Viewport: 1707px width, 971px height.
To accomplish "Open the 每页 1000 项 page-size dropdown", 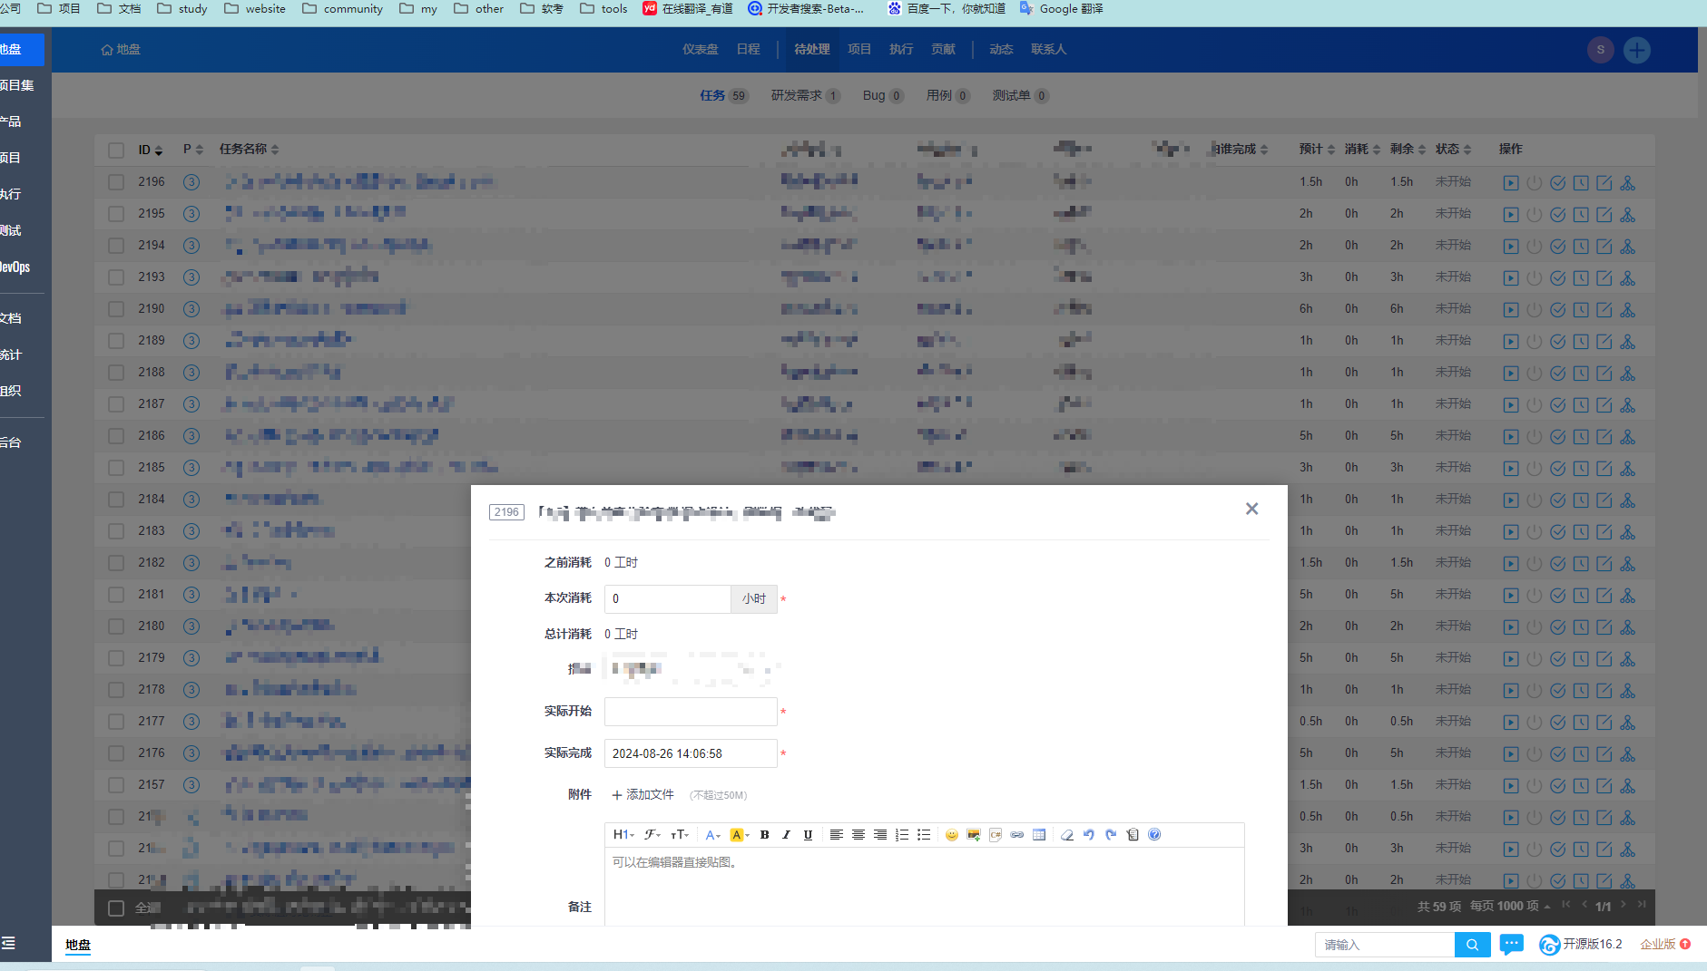I will tap(1510, 906).
